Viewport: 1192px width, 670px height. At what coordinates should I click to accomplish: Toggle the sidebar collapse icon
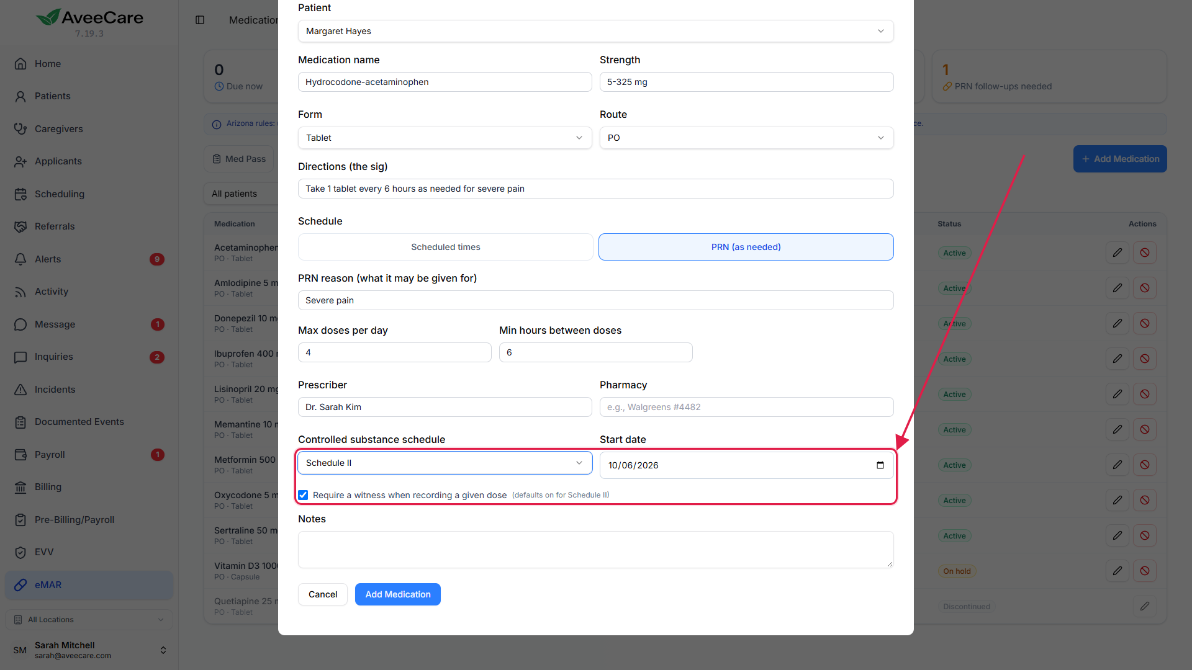[x=200, y=20]
